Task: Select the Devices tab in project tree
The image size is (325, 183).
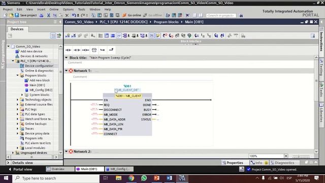Action: point(17,29)
